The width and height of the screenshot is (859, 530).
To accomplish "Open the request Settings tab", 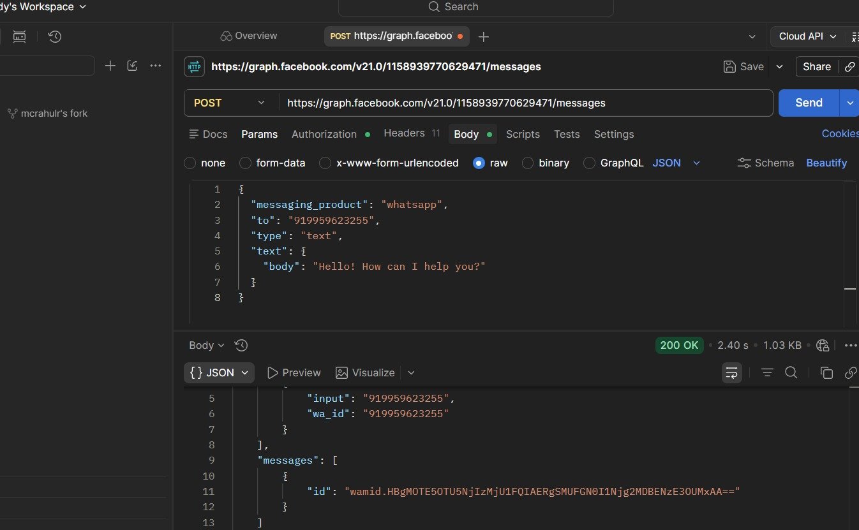I will tap(614, 134).
